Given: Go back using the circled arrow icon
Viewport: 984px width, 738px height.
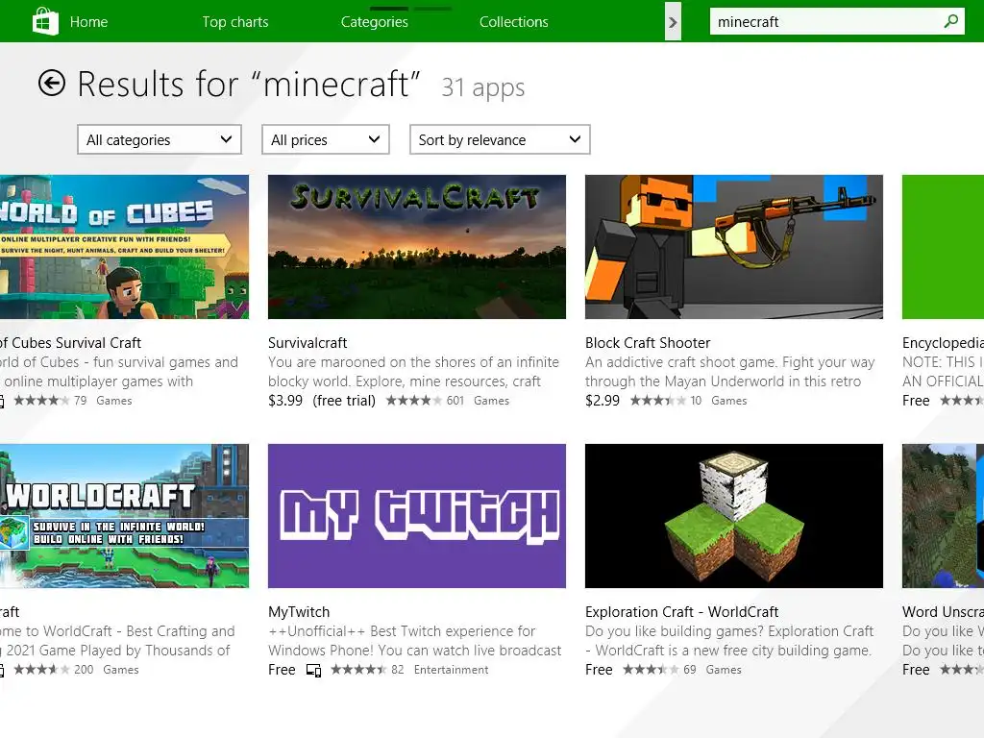Looking at the screenshot, I should coord(52,83).
